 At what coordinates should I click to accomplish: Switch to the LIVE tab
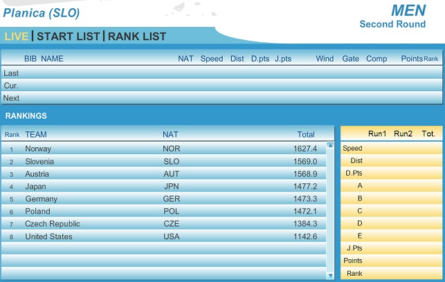coord(17,36)
